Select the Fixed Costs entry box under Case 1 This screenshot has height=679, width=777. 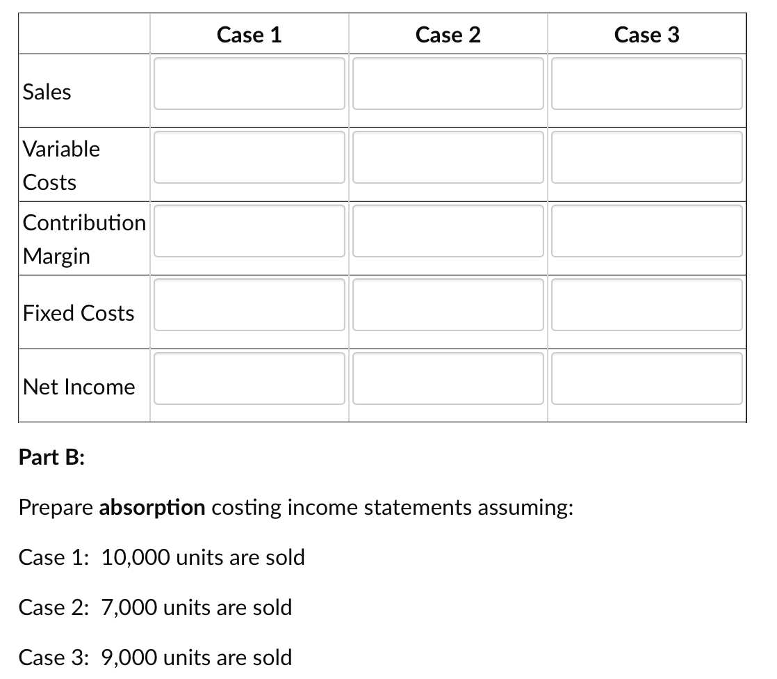(250, 305)
